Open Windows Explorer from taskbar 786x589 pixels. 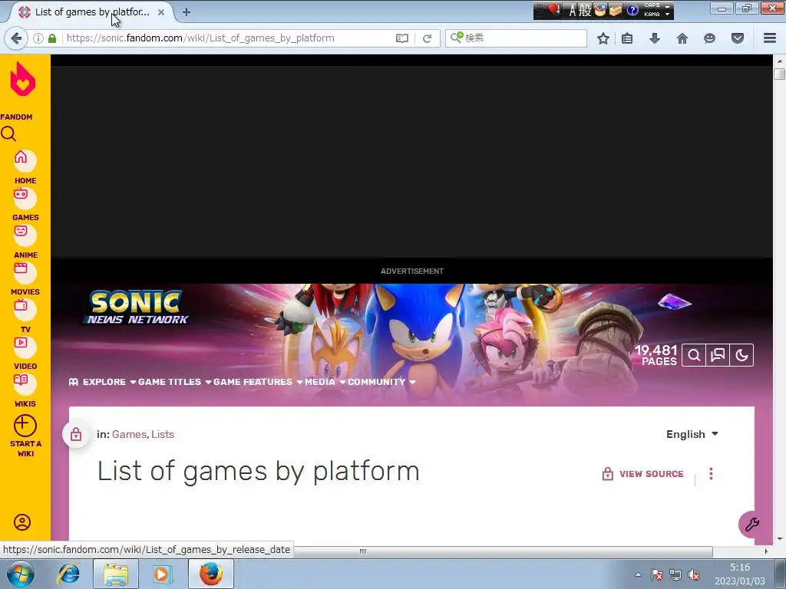click(116, 574)
